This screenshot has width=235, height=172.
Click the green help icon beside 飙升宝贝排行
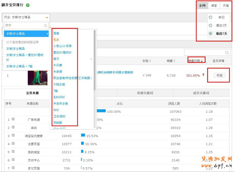[28, 5]
